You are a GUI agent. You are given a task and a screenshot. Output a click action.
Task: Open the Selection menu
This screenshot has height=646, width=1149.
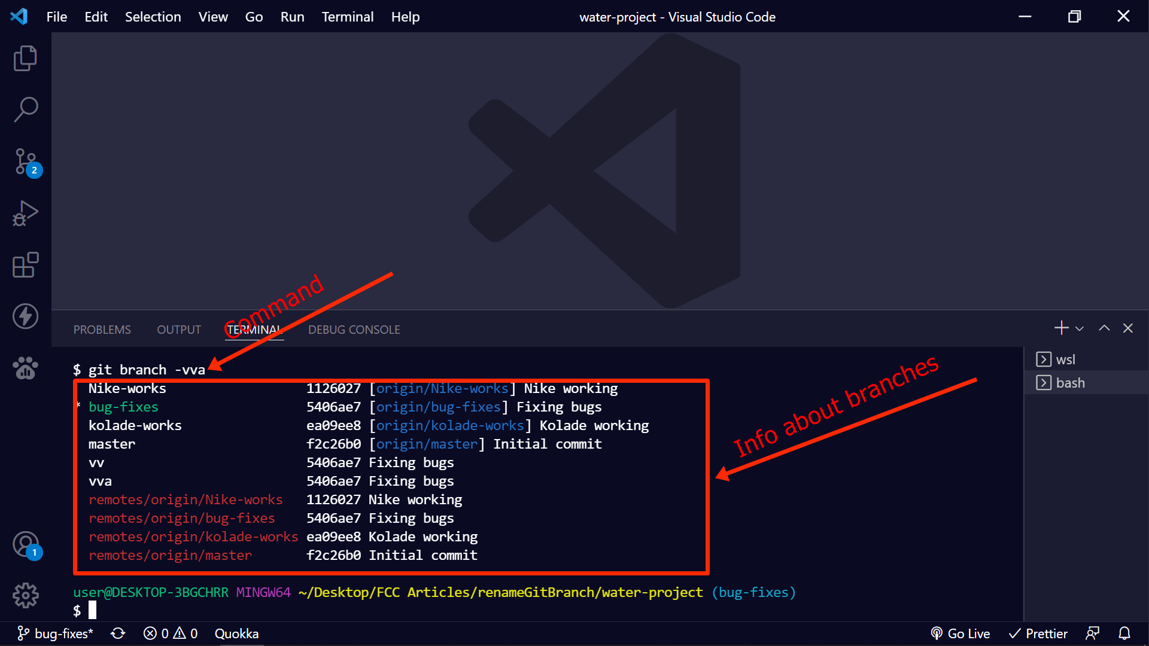[153, 17]
